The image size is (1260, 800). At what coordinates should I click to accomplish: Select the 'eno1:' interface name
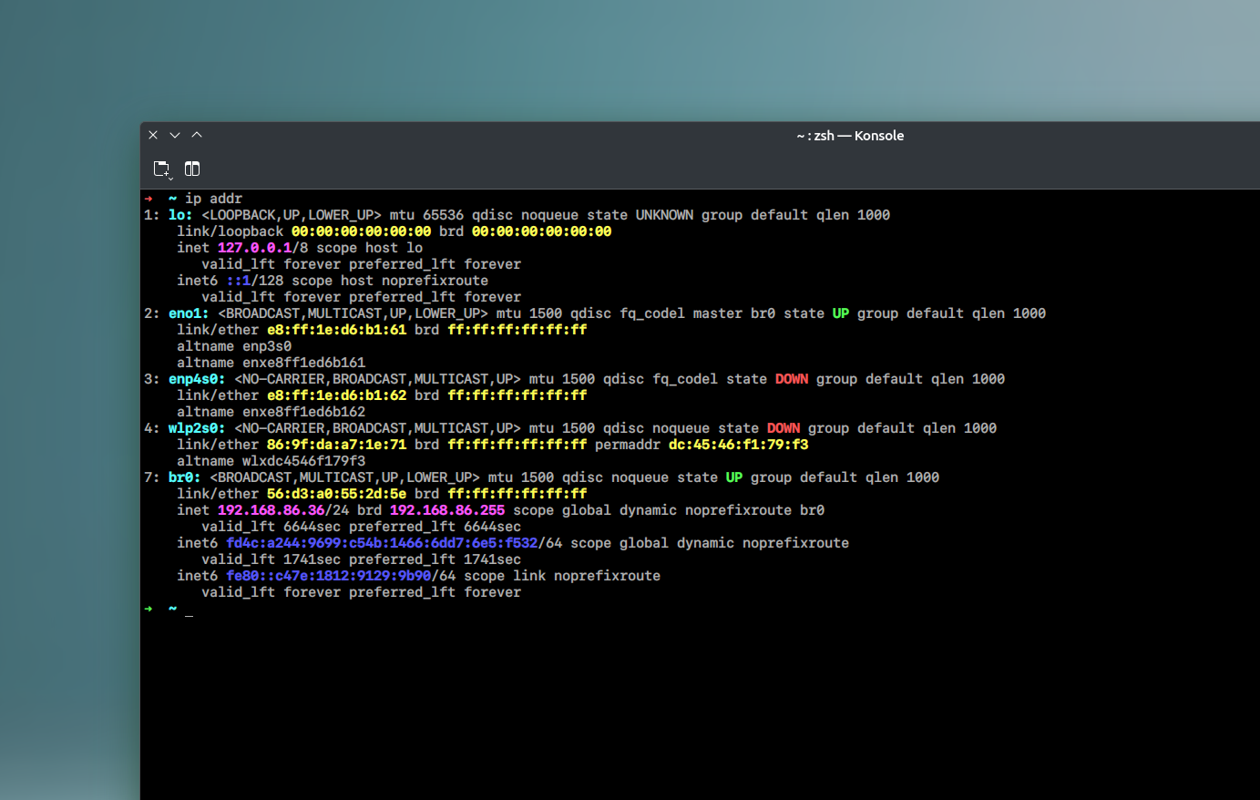click(x=189, y=313)
